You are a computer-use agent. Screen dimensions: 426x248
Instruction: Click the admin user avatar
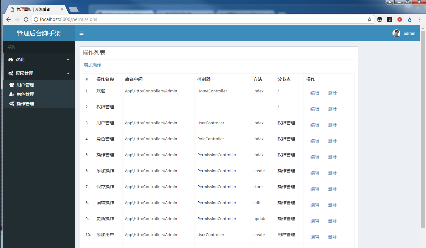pos(396,33)
